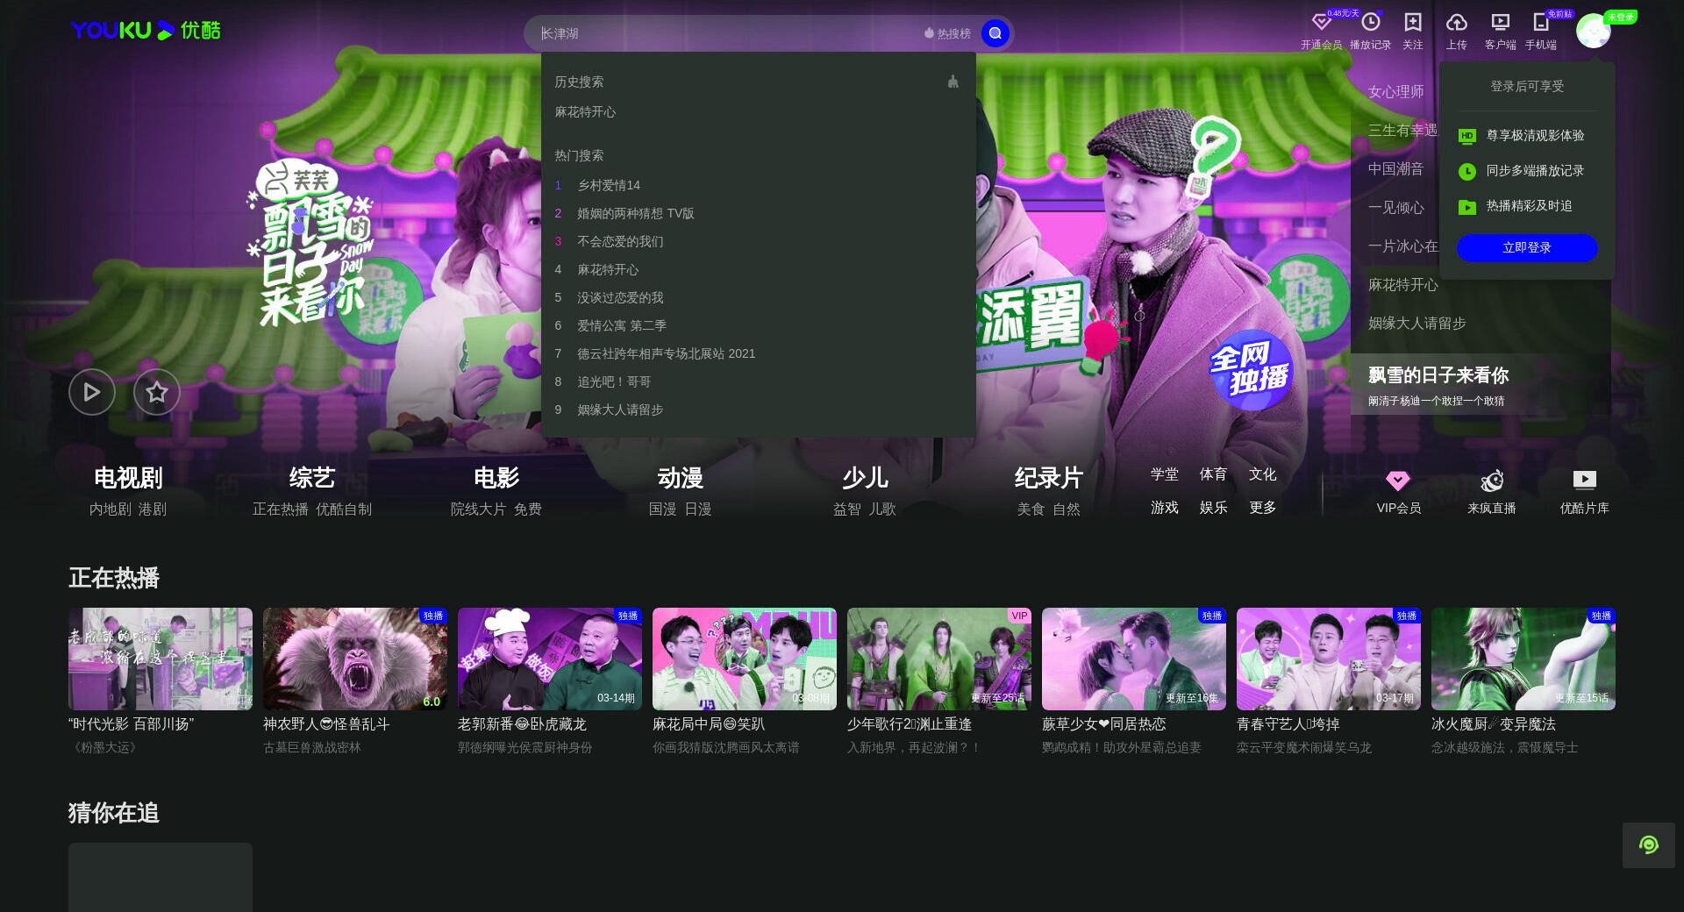Open thumbnail for 蕨草少女同居热恋
This screenshot has width=1684, height=912.
pyautogui.click(x=1134, y=659)
